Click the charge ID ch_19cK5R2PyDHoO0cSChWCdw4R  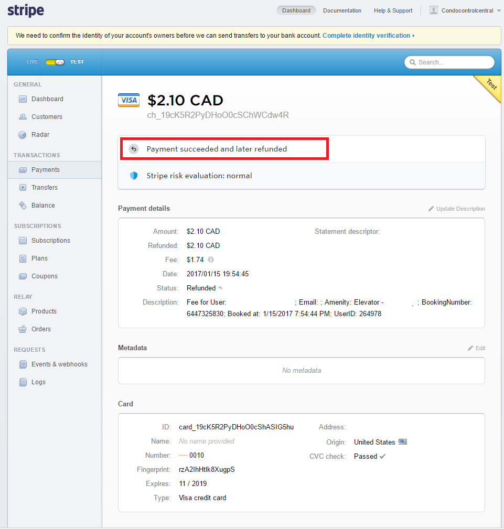pyautogui.click(x=218, y=115)
